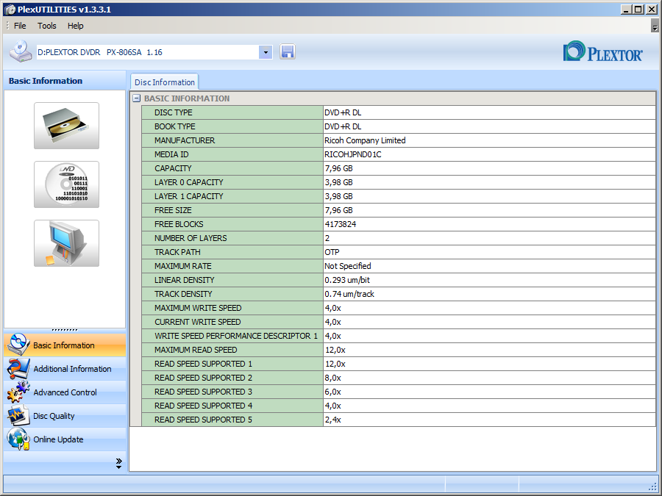Click the Plextor logo
The image size is (662, 496).
pyautogui.click(x=602, y=52)
